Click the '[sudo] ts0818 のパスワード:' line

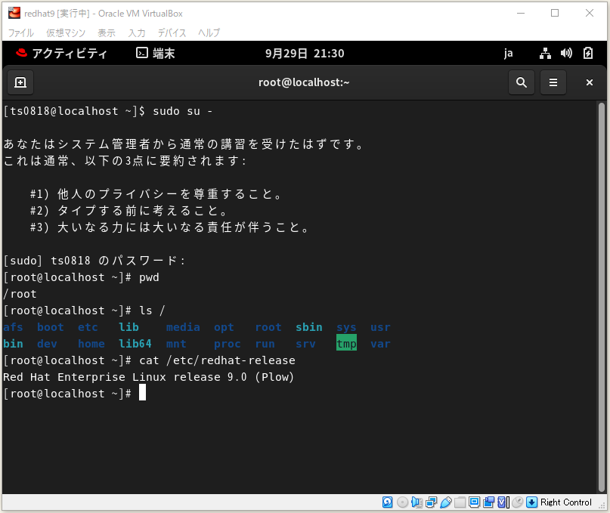point(94,261)
